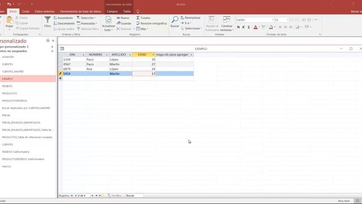The width and height of the screenshot is (362, 204).
Task: Open the Ir a dropdown
Action: pos(186,23)
